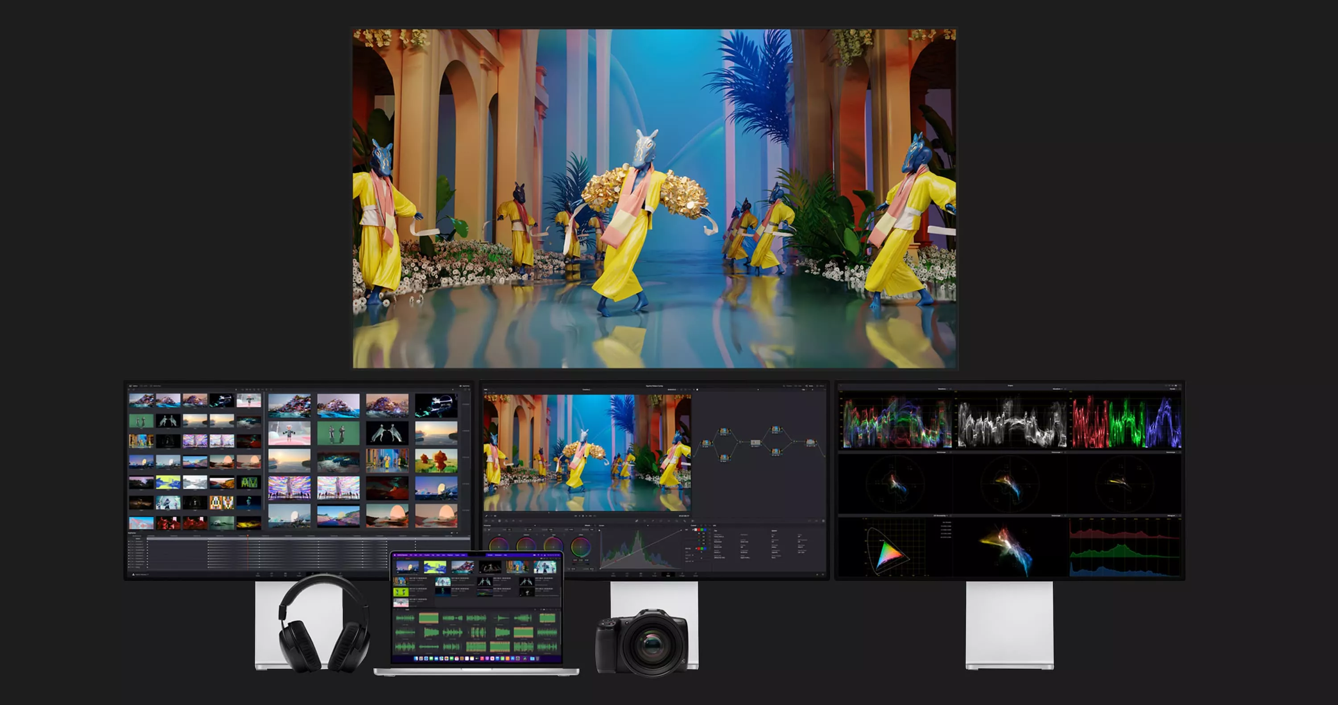Viewport: 1338px width, 705px height.
Task: Open Finder in the laptop's dock
Action: (416, 658)
